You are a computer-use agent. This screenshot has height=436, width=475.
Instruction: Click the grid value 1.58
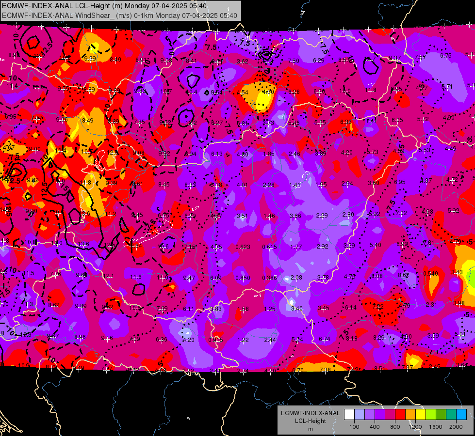click(243, 309)
